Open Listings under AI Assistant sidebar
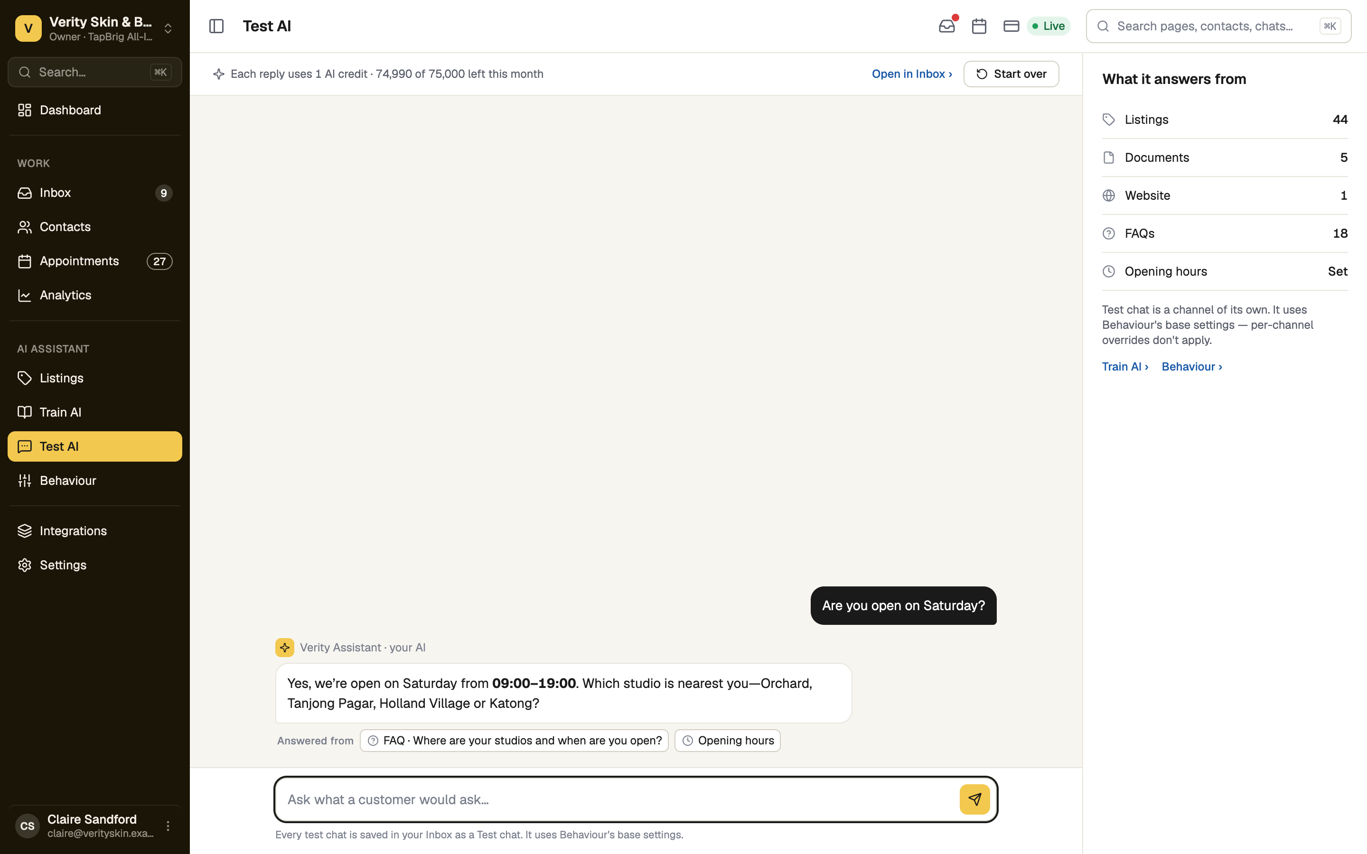 (95, 378)
